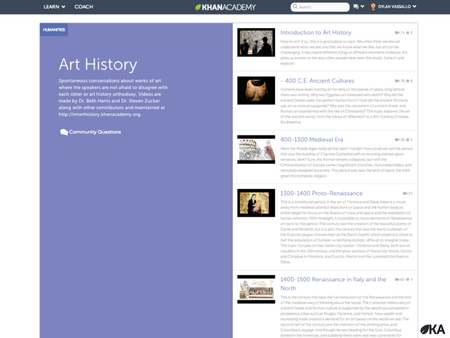450x338 pixels.
Task: Click the Introduction to Art History description text
Action: pos(344,52)
